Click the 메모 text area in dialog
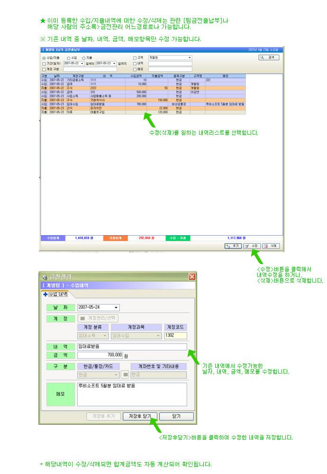This screenshot has height=474, width=327. 132,394
